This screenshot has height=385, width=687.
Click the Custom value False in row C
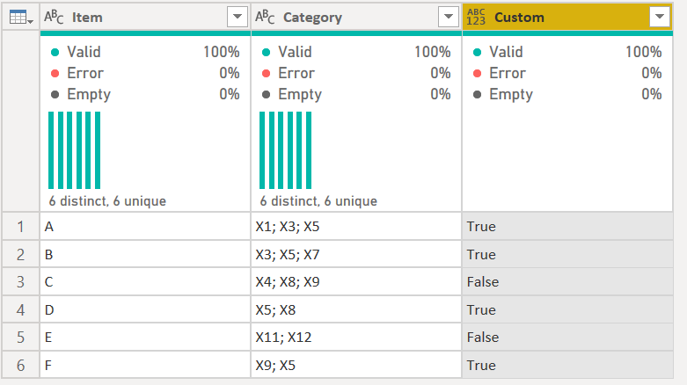point(567,282)
